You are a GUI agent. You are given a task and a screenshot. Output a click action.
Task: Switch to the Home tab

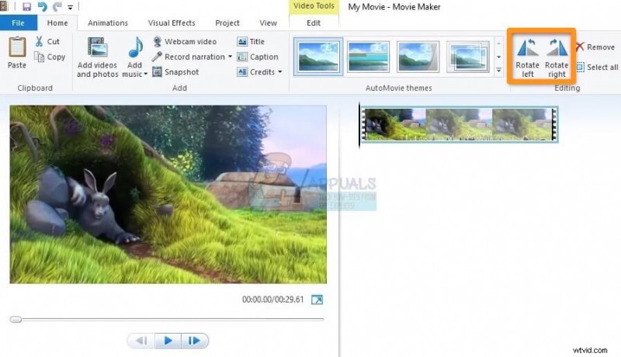pos(57,23)
